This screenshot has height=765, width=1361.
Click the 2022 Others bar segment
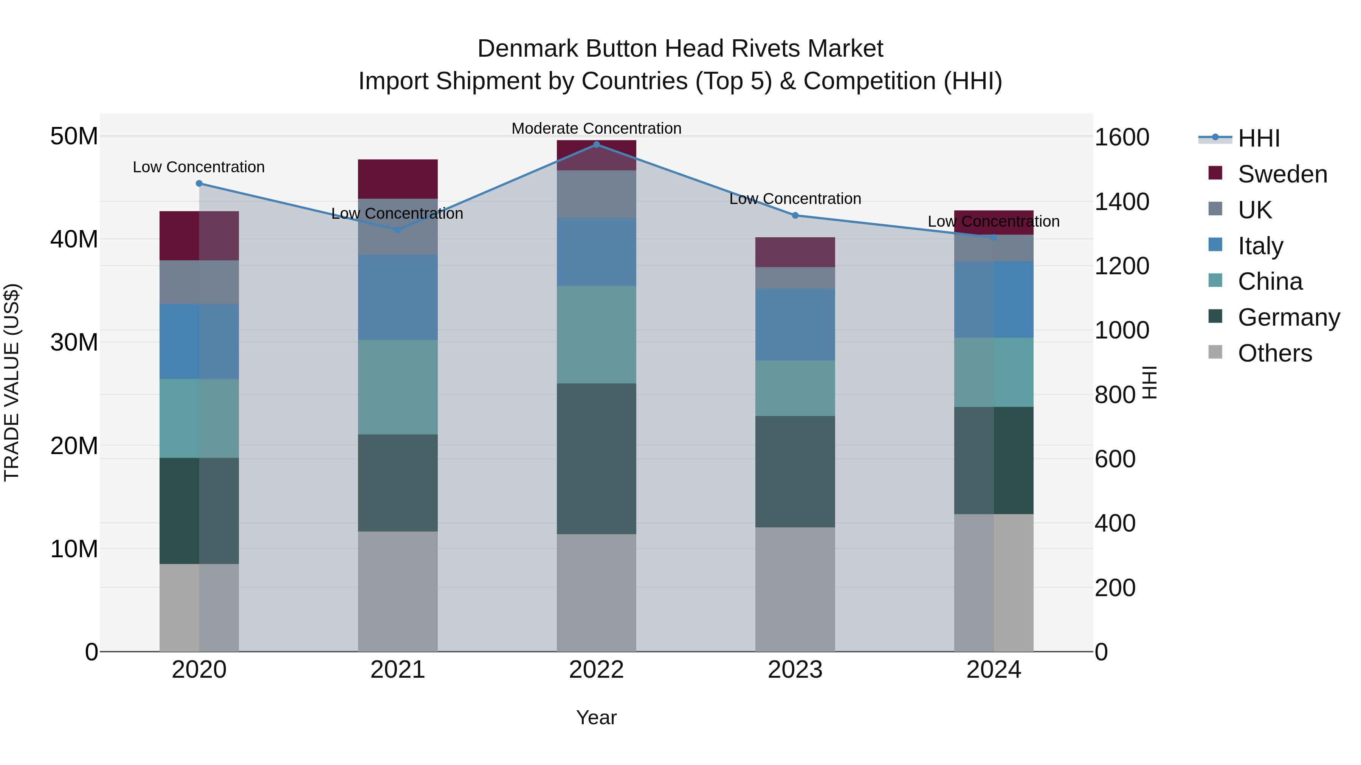(597, 593)
